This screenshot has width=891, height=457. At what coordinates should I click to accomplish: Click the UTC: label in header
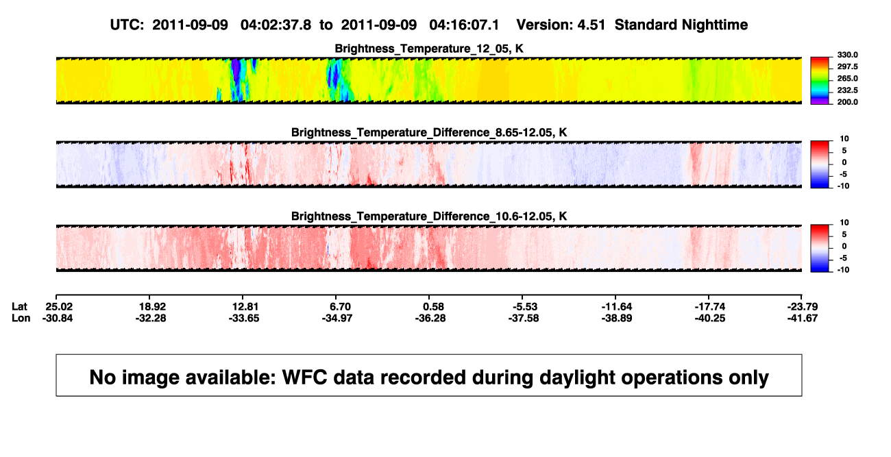tap(127, 25)
